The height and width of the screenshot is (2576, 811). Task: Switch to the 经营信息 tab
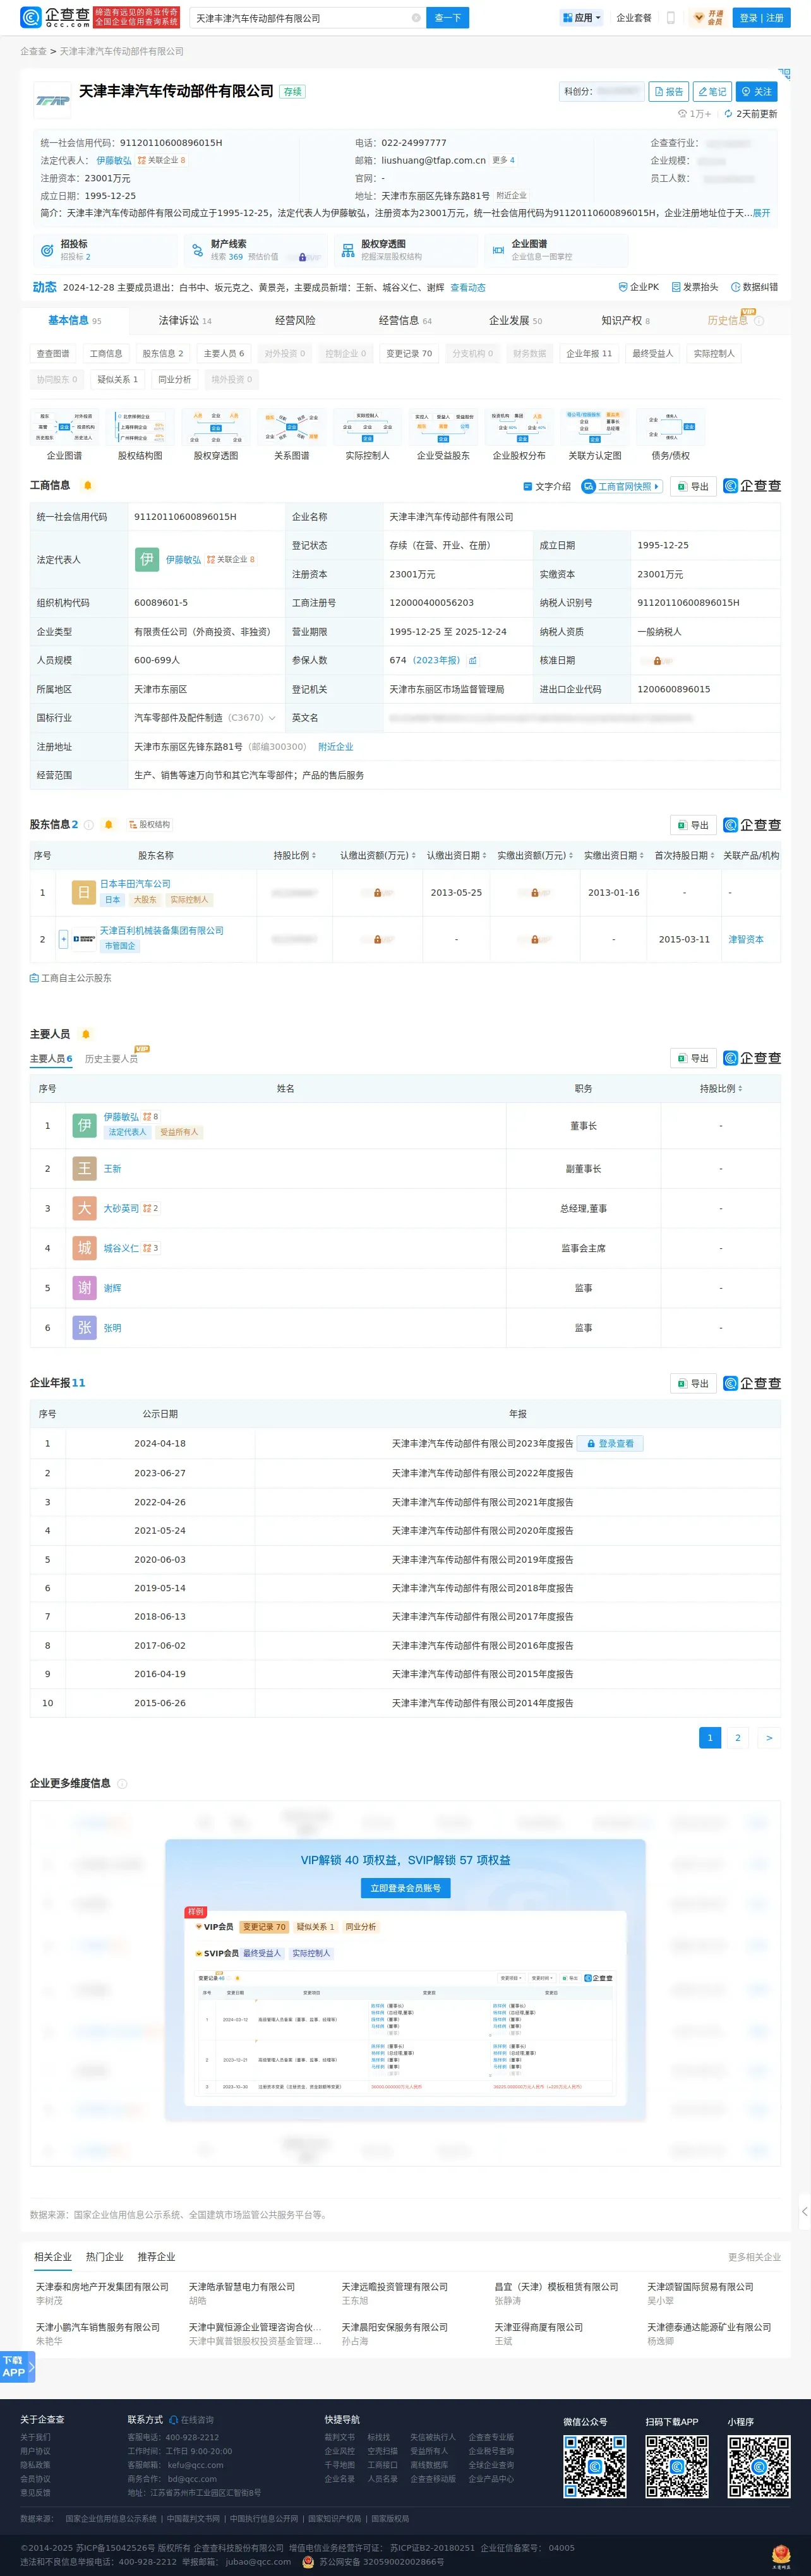405,321
